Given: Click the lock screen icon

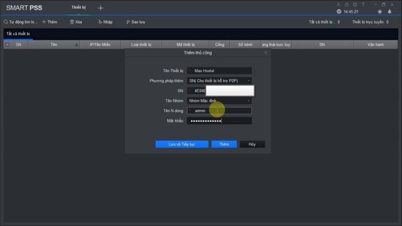Looking at the screenshot, I should click(x=347, y=4).
